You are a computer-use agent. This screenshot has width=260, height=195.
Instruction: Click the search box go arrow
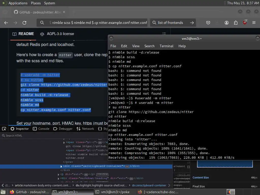192,23
